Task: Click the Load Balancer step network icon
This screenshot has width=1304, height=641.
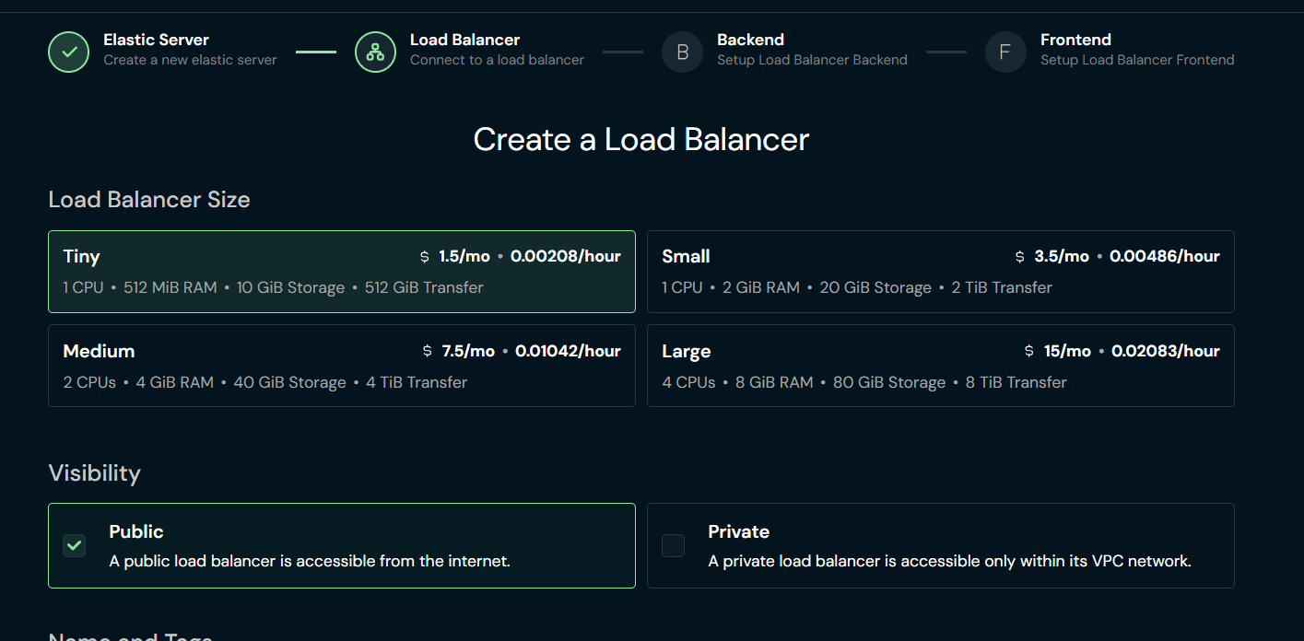Action: pos(375,52)
